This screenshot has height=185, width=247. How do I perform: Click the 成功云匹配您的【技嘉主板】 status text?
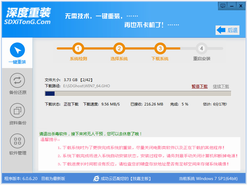125,179
